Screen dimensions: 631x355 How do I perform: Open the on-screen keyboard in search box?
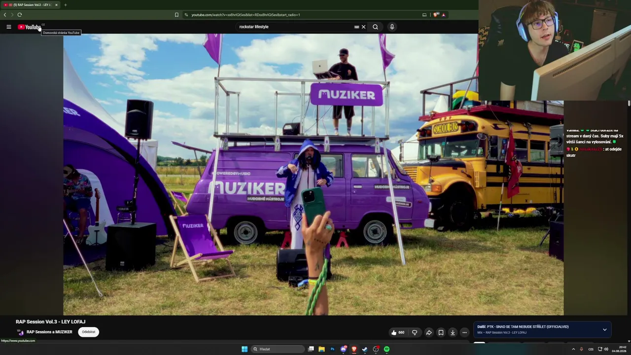coord(356,27)
